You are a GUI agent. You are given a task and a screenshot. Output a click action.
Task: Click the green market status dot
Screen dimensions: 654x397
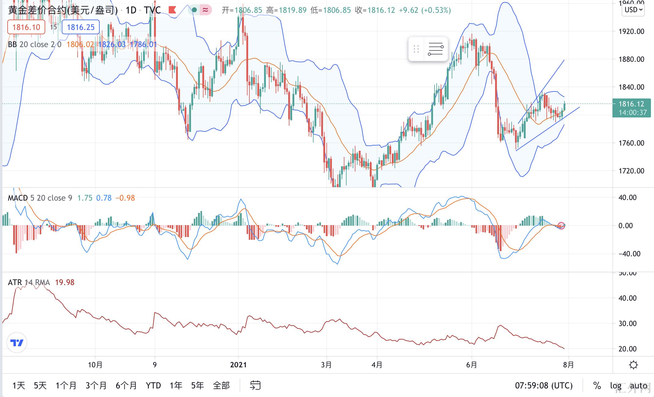coord(194,10)
